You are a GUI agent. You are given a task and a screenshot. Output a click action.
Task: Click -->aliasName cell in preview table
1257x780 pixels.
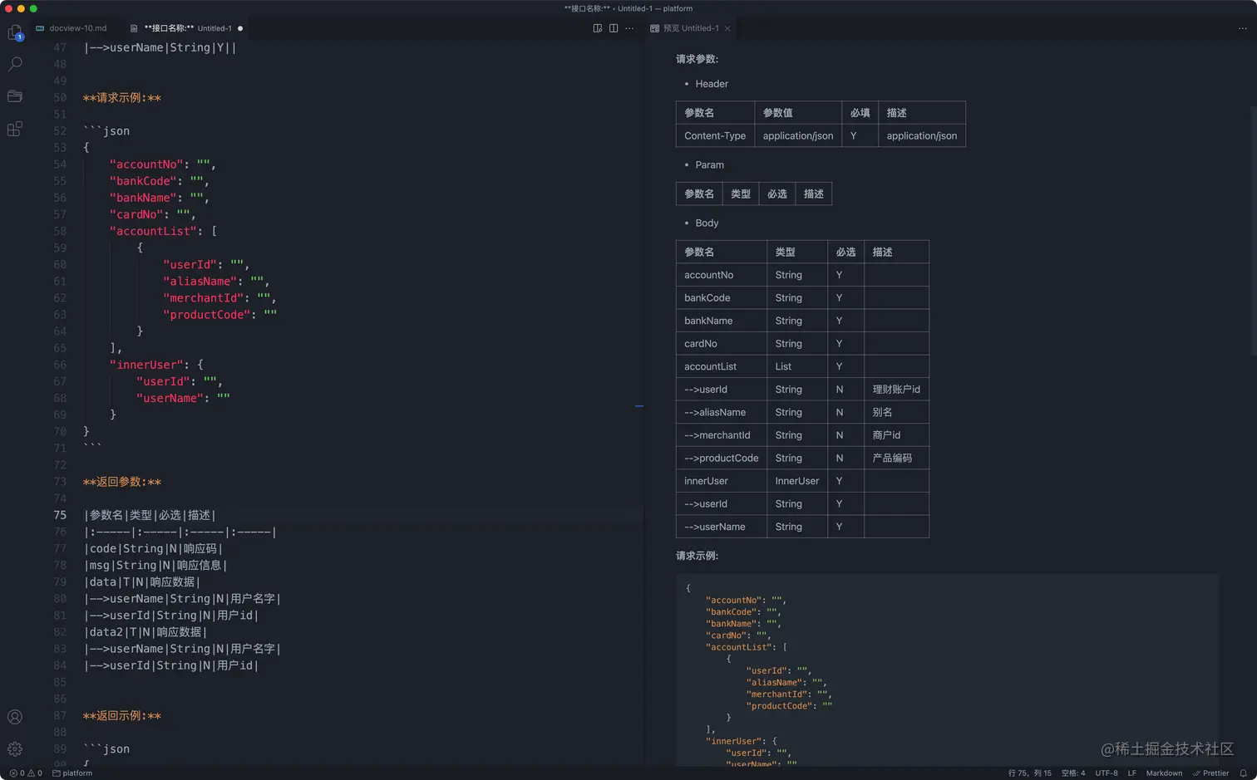(722, 412)
